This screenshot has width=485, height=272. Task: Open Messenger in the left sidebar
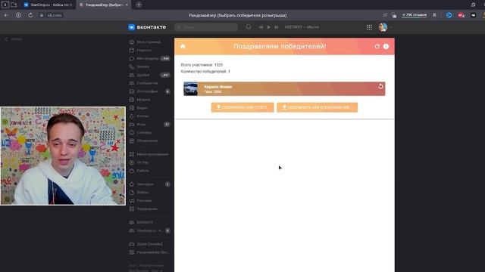(x=149, y=58)
